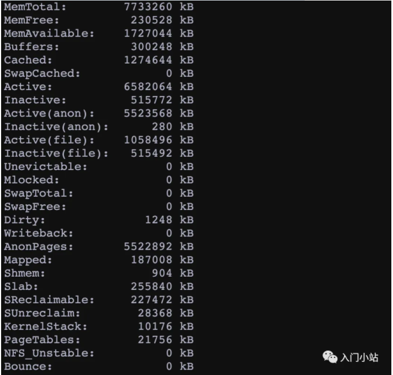
Task: Click the KernelStack label
Action: tap(45, 326)
